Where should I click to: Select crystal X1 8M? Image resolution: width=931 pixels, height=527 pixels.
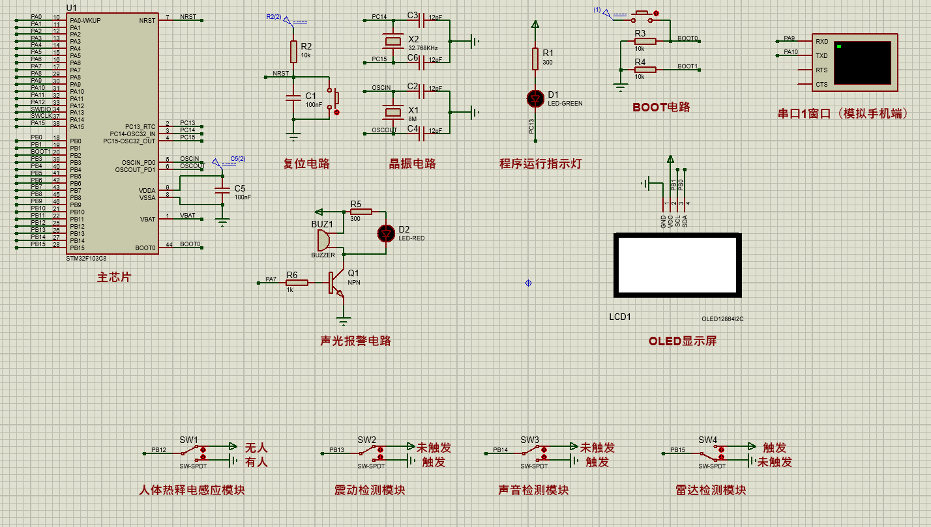pyautogui.click(x=392, y=112)
